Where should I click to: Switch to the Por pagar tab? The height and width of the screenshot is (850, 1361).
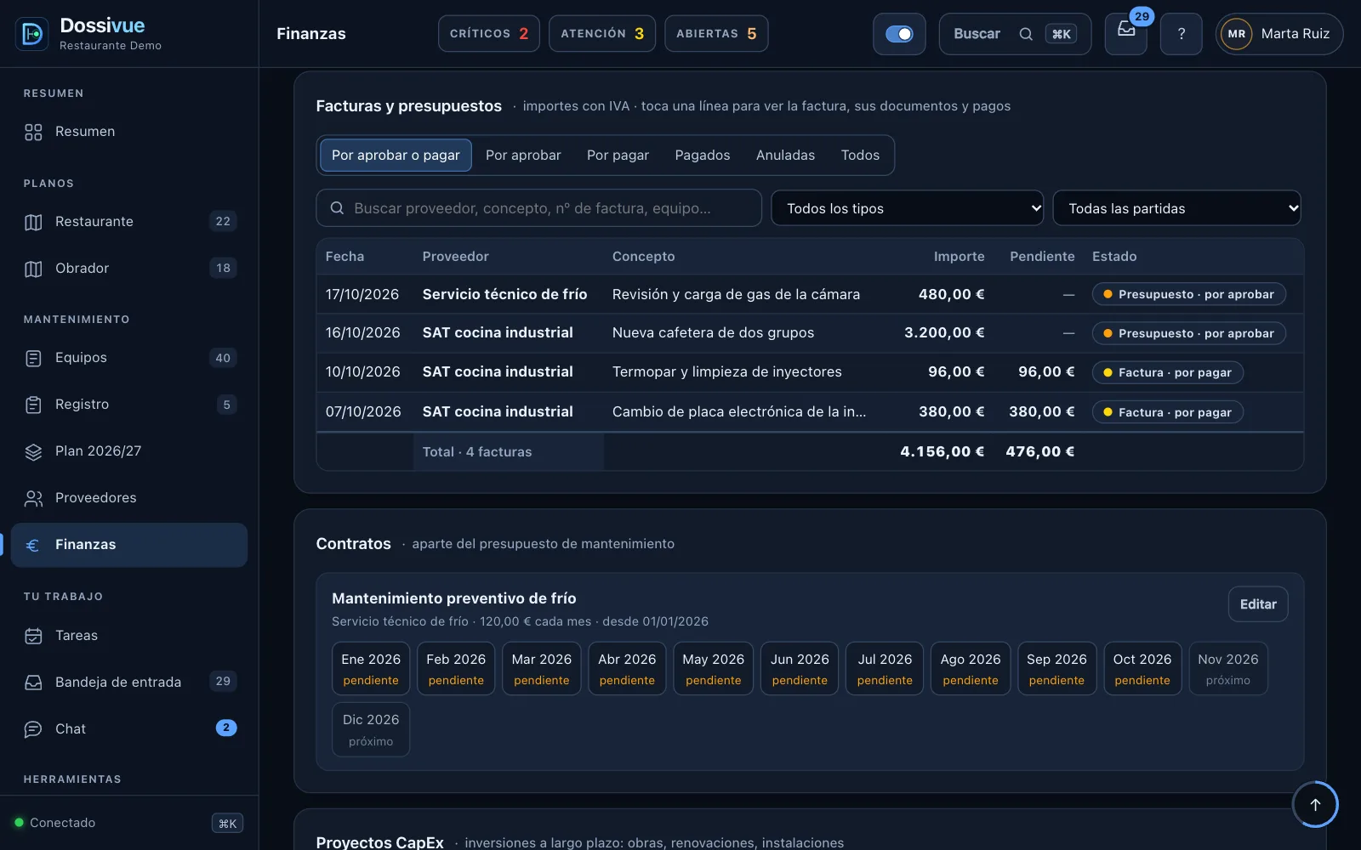pyautogui.click(x=618, y=156)
